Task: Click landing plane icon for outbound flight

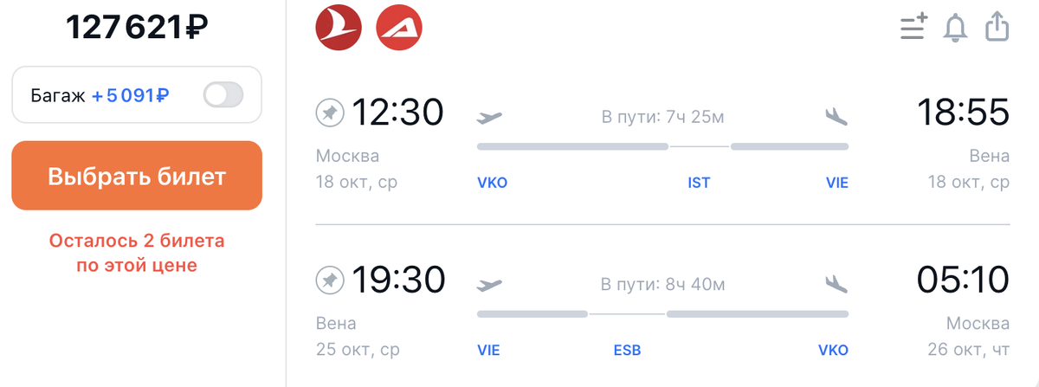Action: (x=836, y=116)
